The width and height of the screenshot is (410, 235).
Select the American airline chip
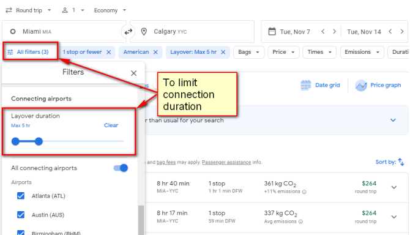[x=136, y=52]
